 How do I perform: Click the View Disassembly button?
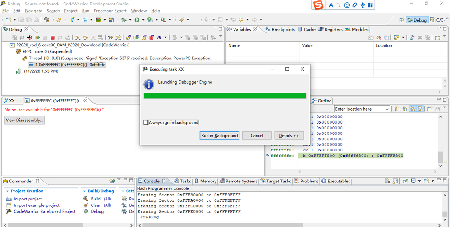pos(24,120)
